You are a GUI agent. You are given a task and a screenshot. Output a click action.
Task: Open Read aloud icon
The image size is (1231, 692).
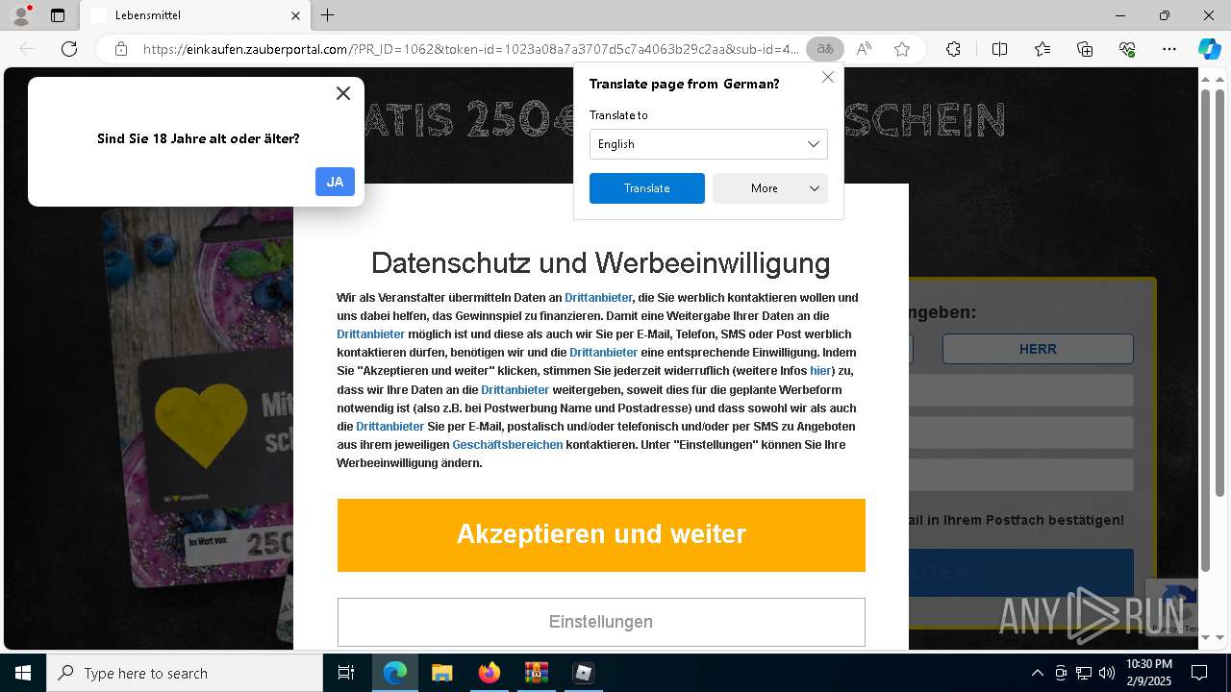[x=864, y=49]
